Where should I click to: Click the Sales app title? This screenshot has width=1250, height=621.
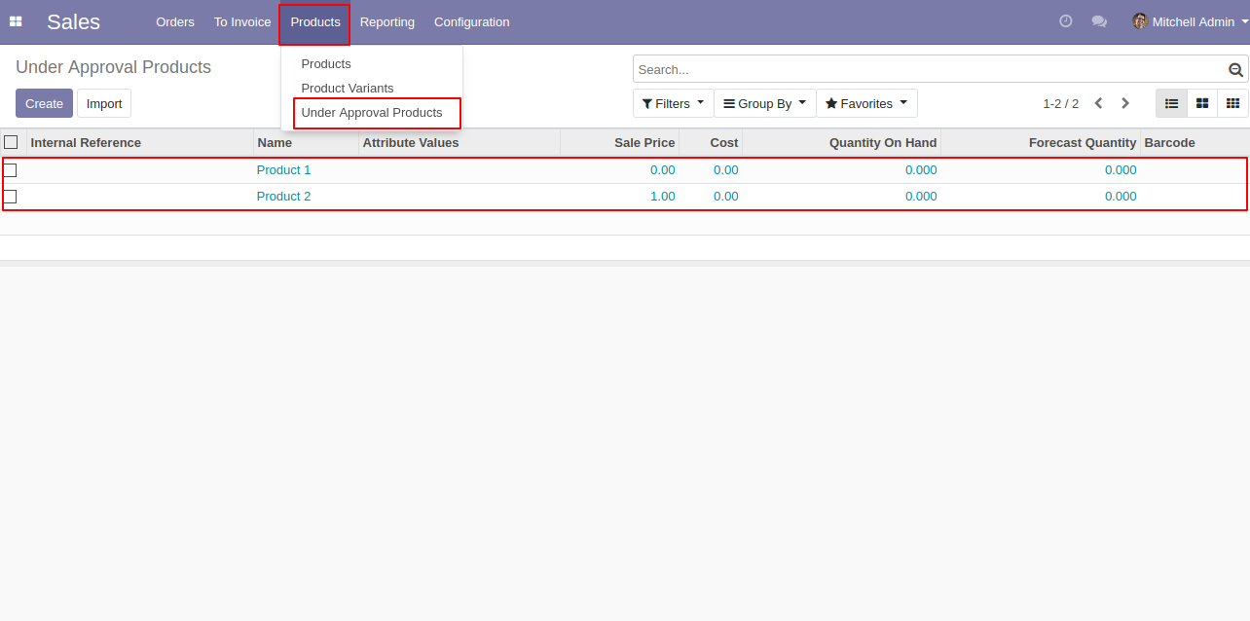74,21
